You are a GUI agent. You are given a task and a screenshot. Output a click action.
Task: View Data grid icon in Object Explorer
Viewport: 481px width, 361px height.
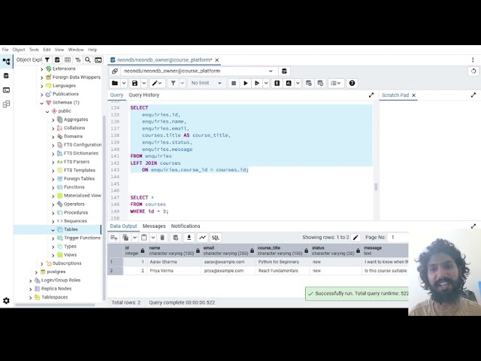68,60
